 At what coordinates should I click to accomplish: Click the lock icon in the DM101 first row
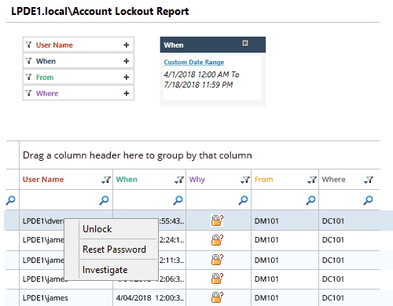point(217,220)
